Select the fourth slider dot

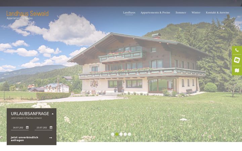tap(125, 134)
